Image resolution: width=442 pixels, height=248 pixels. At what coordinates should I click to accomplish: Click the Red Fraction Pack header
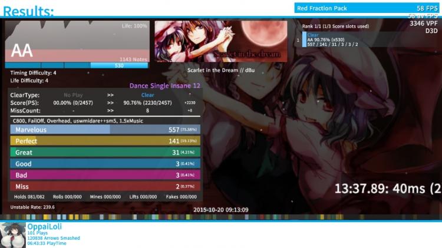pos(367,8)
